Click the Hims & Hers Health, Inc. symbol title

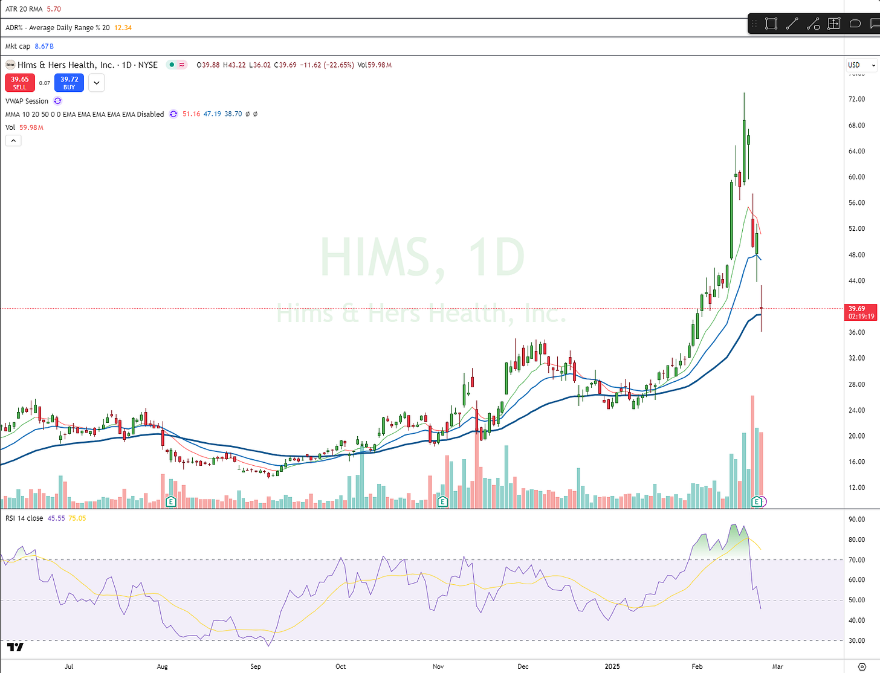tap(66, 65)
